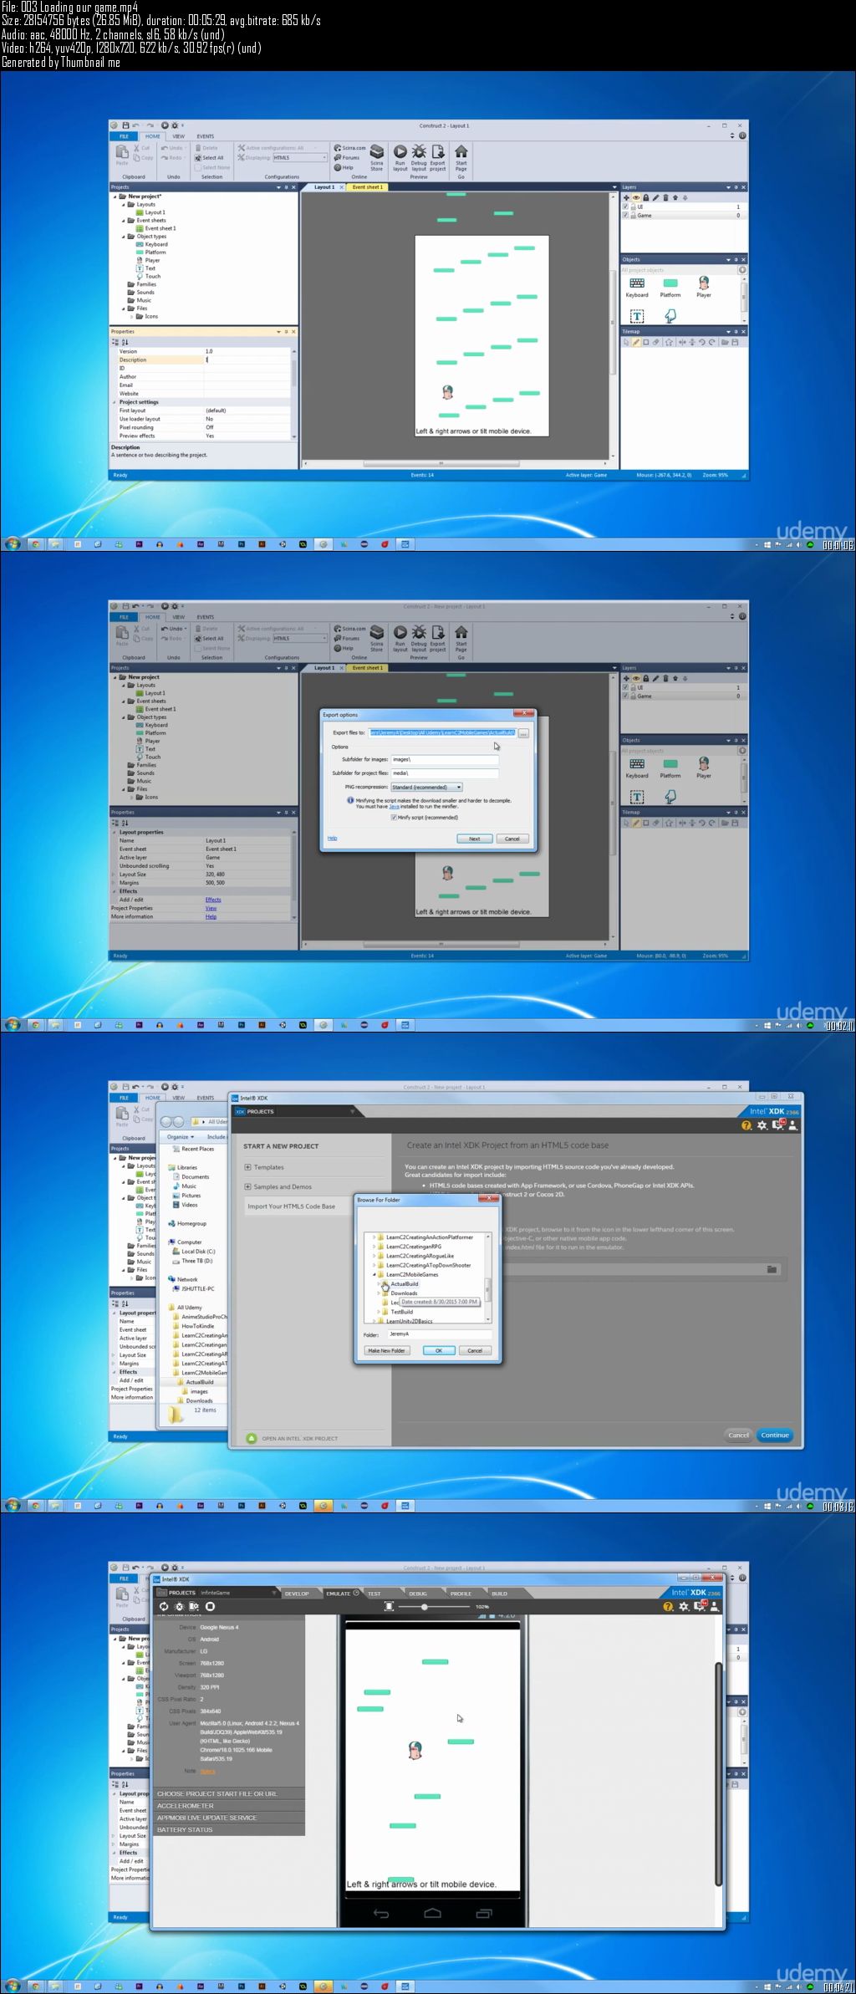Viewport: 856px width, 1994px height.
Task: Click Folder name field in Browse For Folder
Action: click(x=439, y=1334)
